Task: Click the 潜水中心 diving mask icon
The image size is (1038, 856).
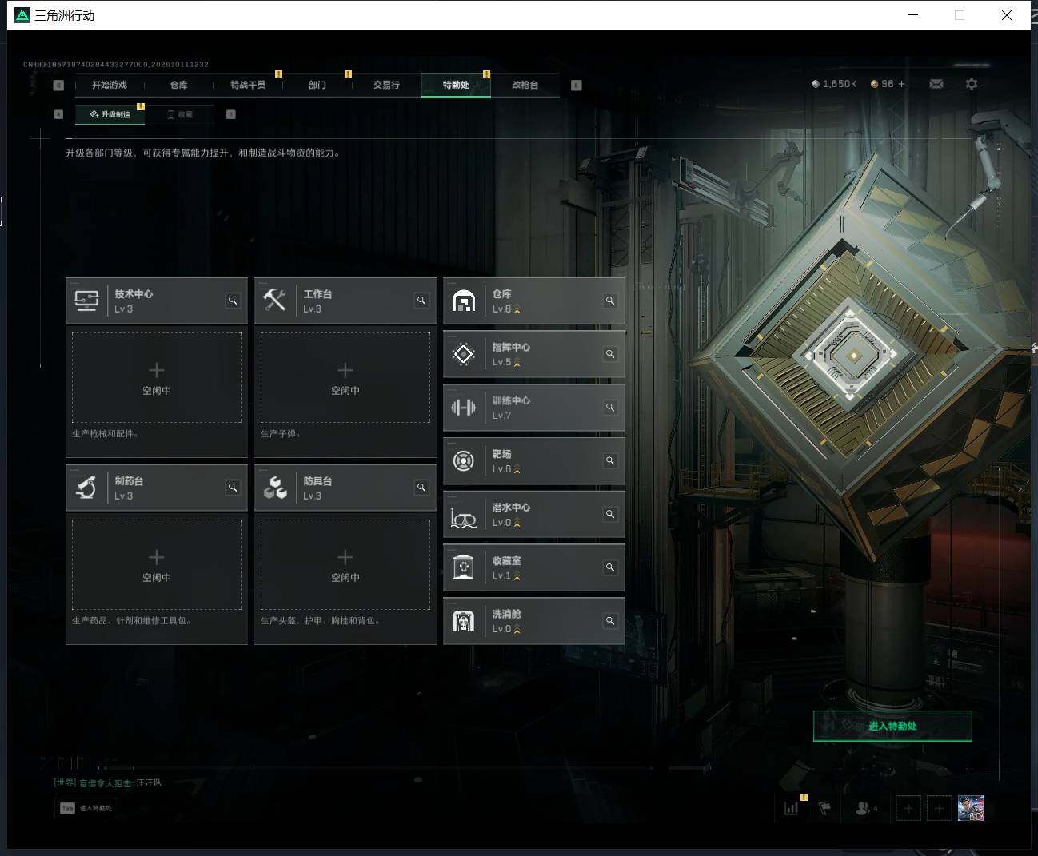Action: tap(464, 515)
